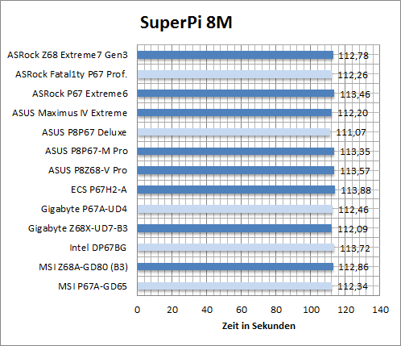Select the Gigabyte P67A-UD4 label
The width and height of the screenshot is (401, 346).
point(84,209)
